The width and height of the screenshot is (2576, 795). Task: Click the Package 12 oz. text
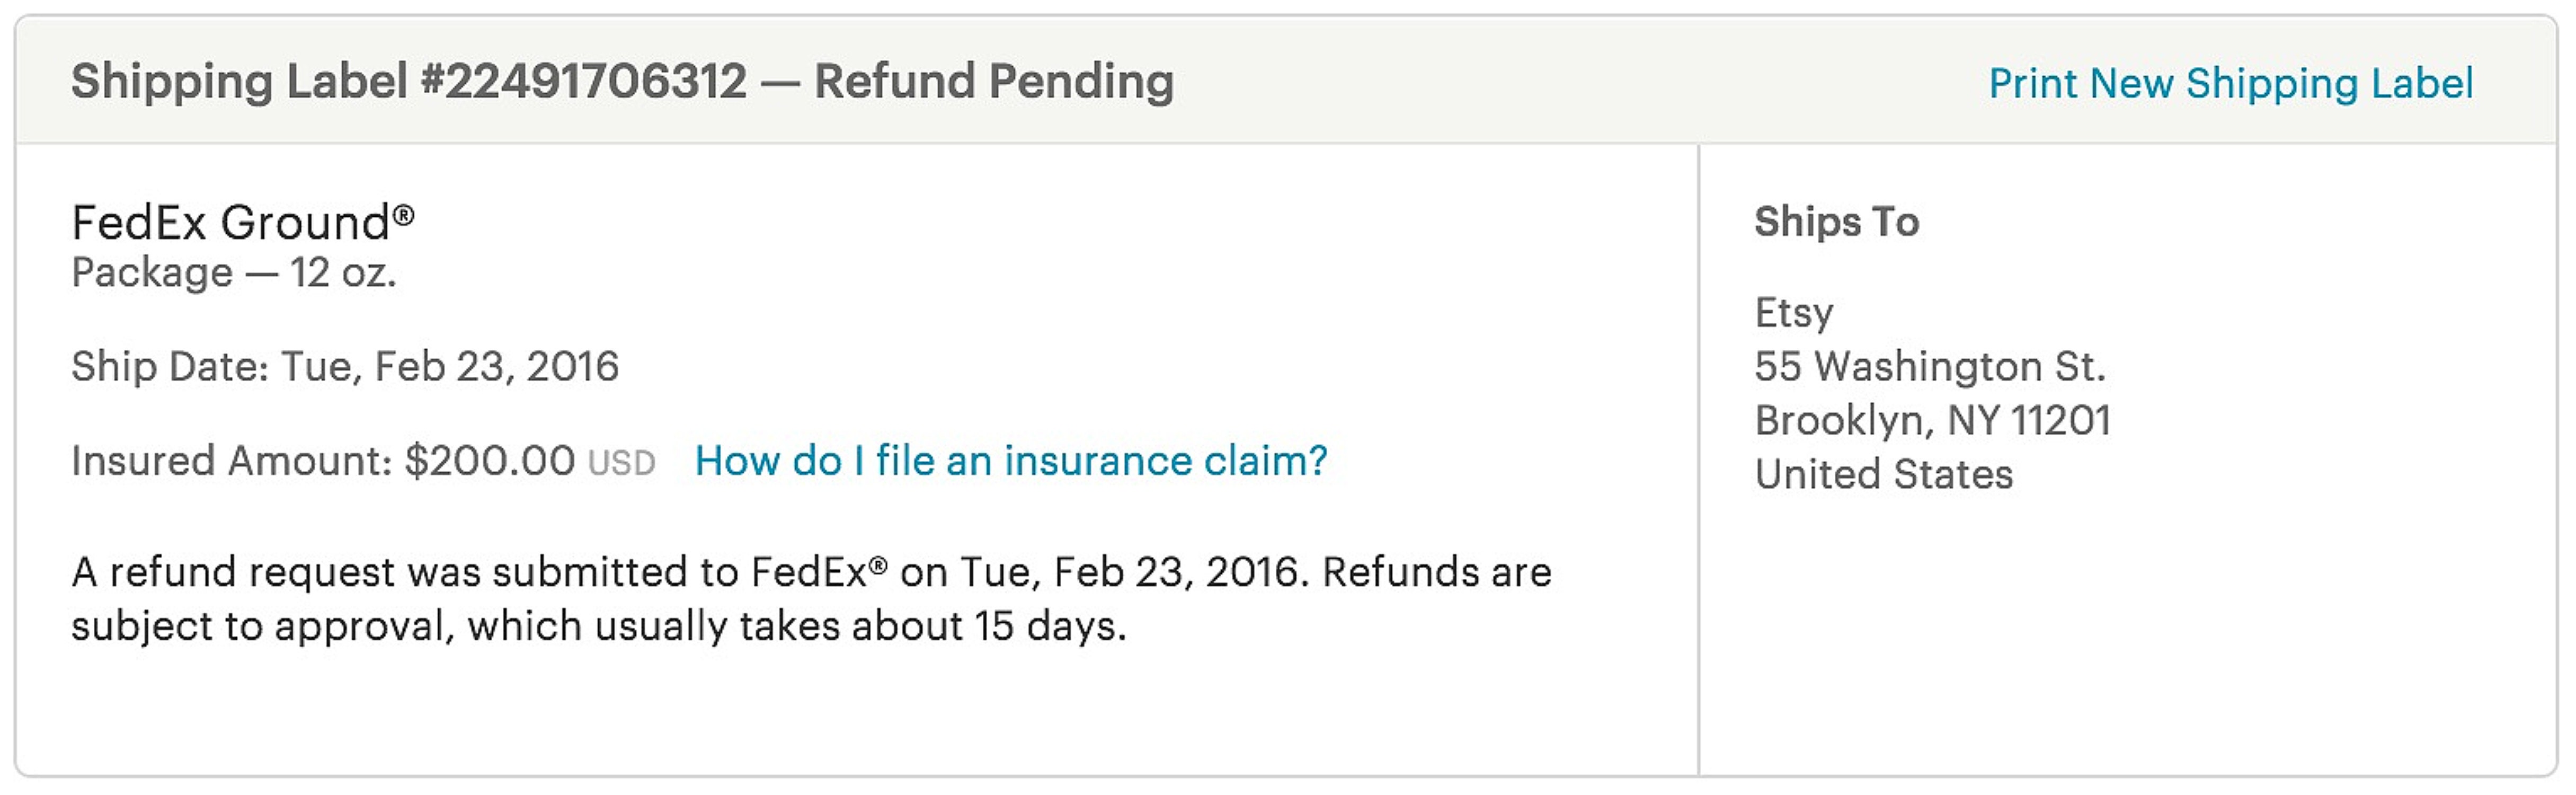tap(234, 272)
